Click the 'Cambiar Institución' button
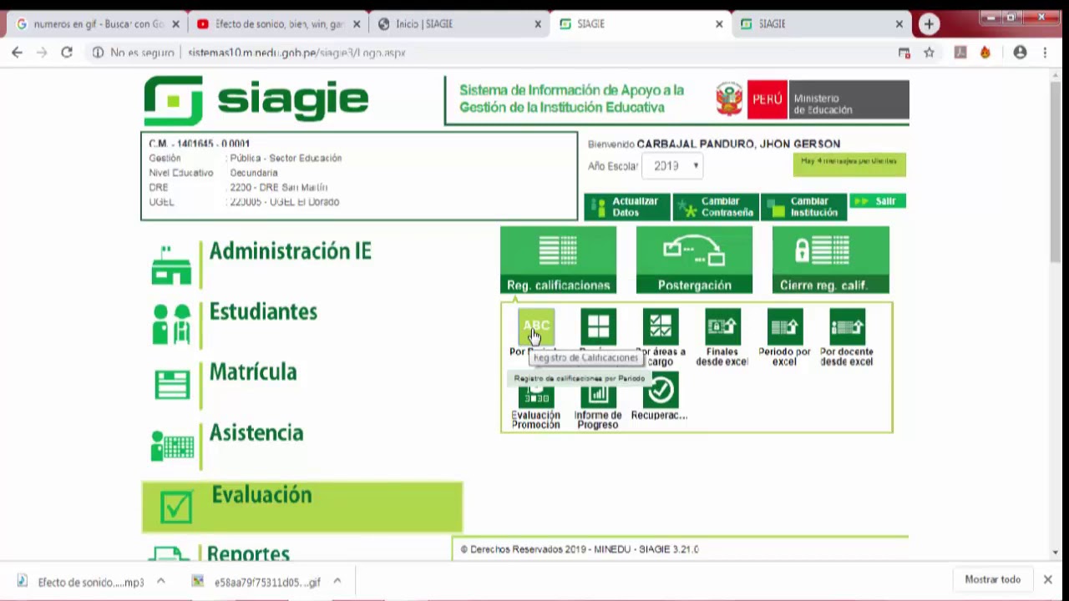Screen dimensions: 1069x601 [x=804, y=207]
